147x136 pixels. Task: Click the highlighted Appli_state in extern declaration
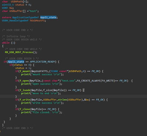pos(48,17)
